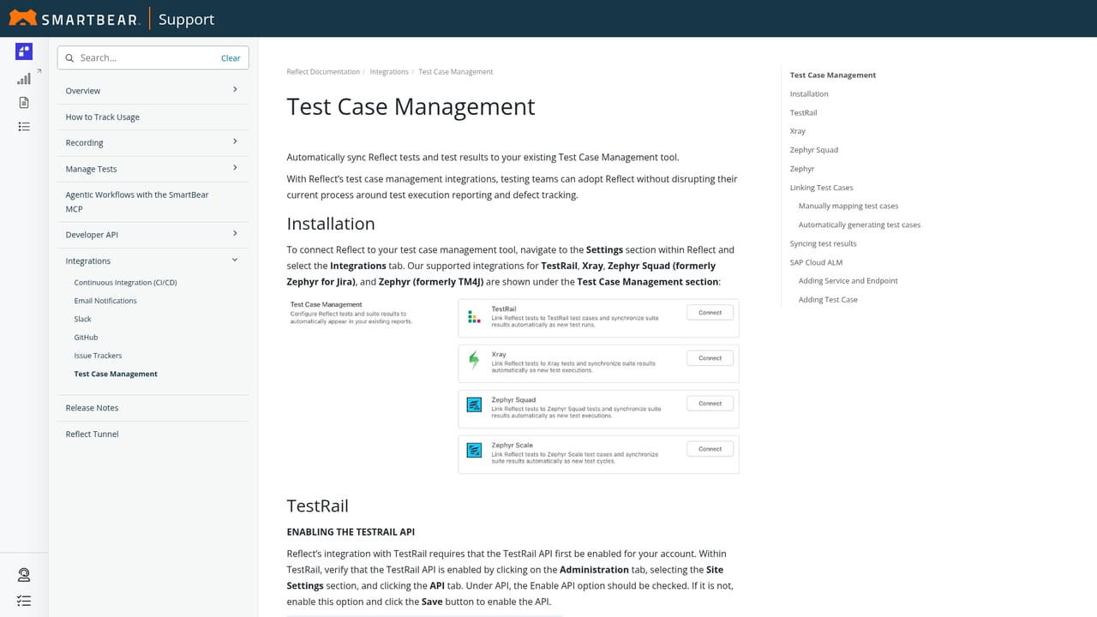
Task: Jump to Xray in table of contents
Action: (798, 131)
